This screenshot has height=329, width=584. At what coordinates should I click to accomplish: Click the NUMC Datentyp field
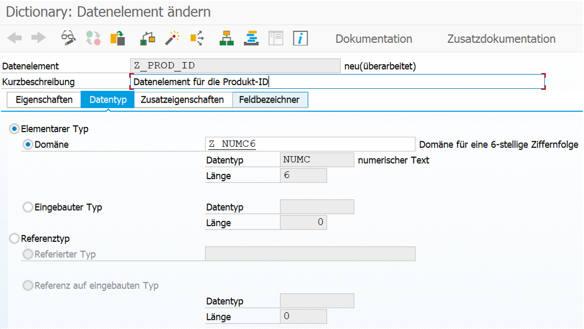click(317, 160)
